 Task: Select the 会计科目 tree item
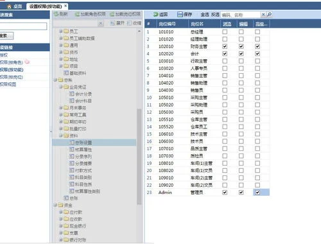pyautogui.click(x=80, y=101)
